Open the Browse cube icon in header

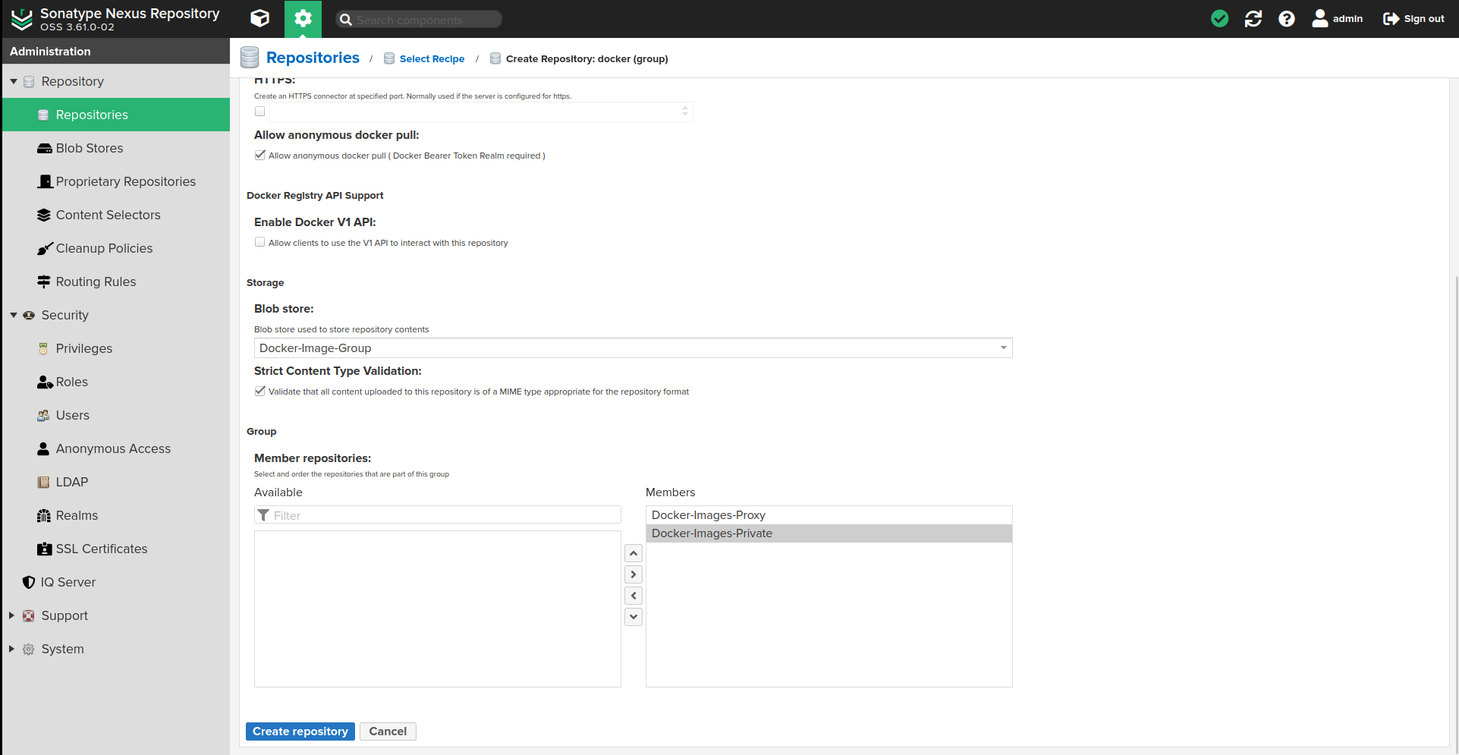pyautogui.click(x=259, y=18)
